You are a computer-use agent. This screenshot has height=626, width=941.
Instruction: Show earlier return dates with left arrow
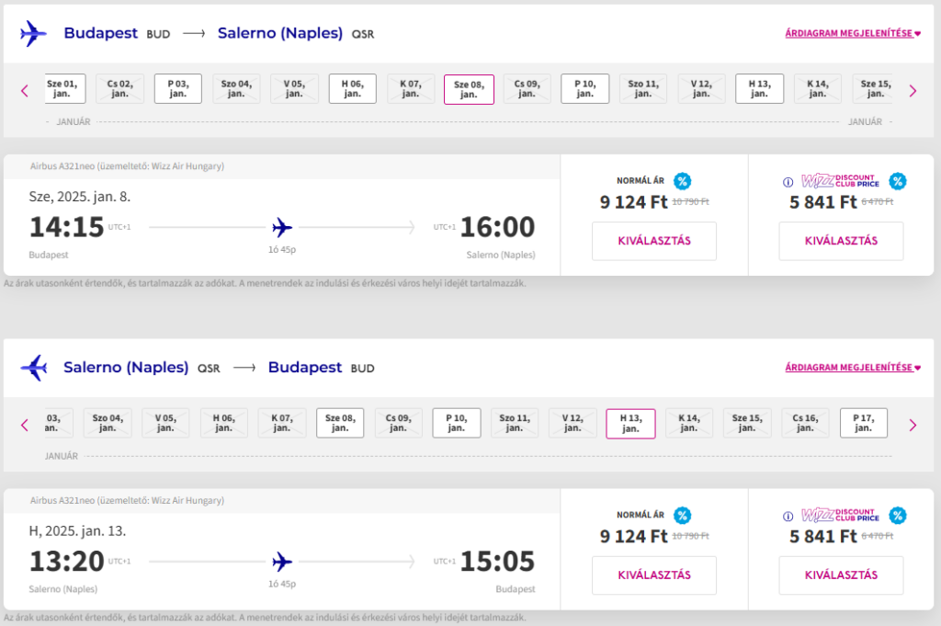click(x=25, y=426)
